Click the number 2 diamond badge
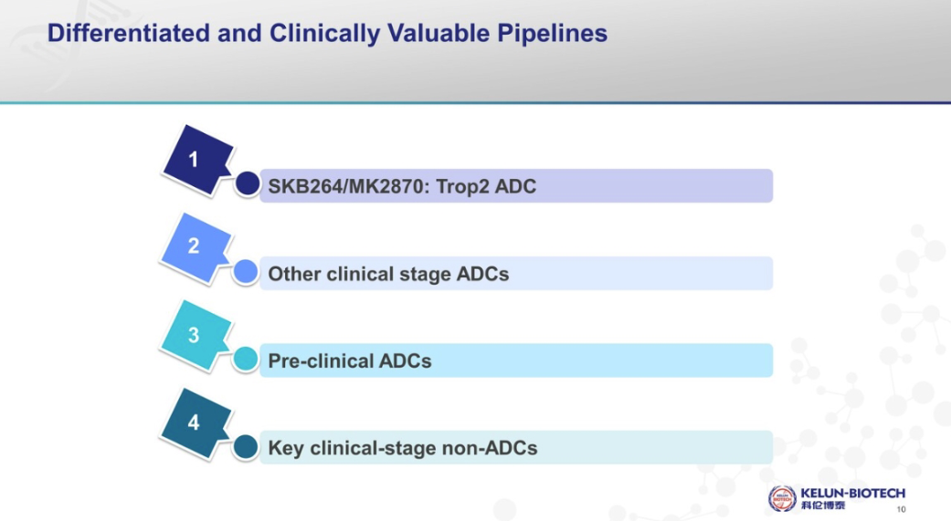The image size is (951, 521). click(194, 247)
